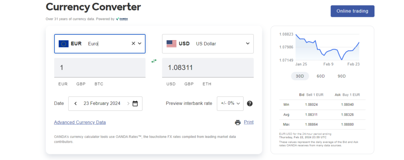This screenshot has height=160, width=404.
Task: Select ETH shortcut under target amount
Action: (207, 84)
